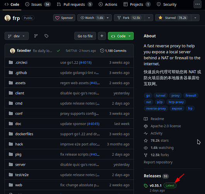Select the http-proxy topic tag
This screenshot has width=205, height=194.
click(176, 102)
